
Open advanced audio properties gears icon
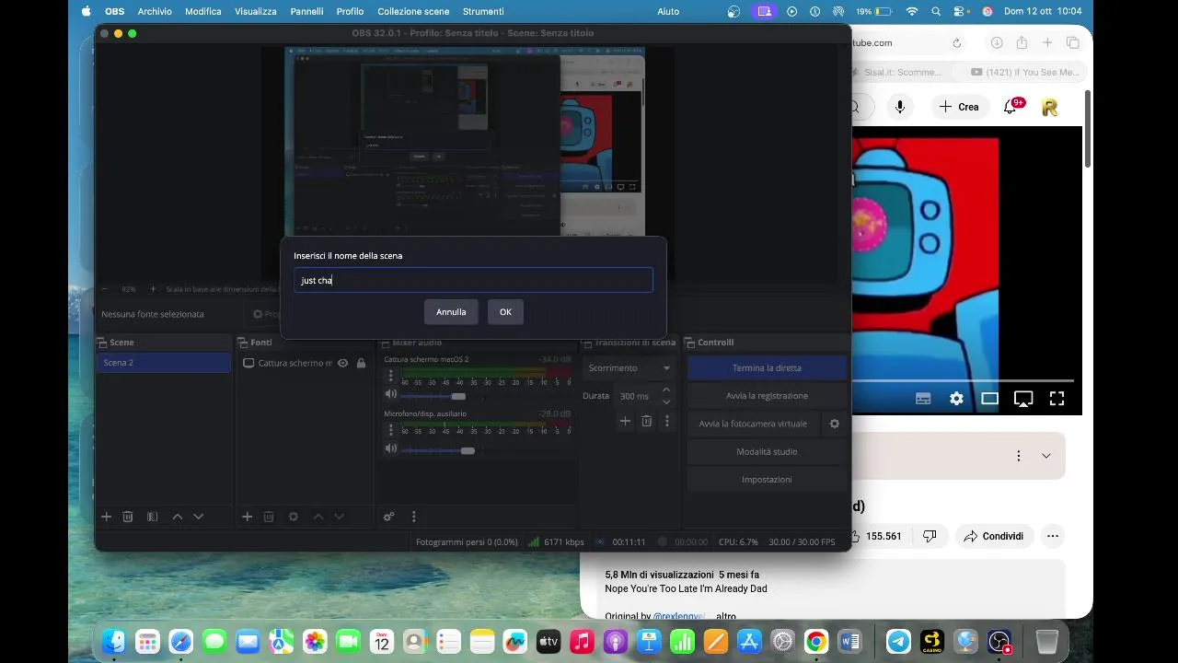click(388, 517)
